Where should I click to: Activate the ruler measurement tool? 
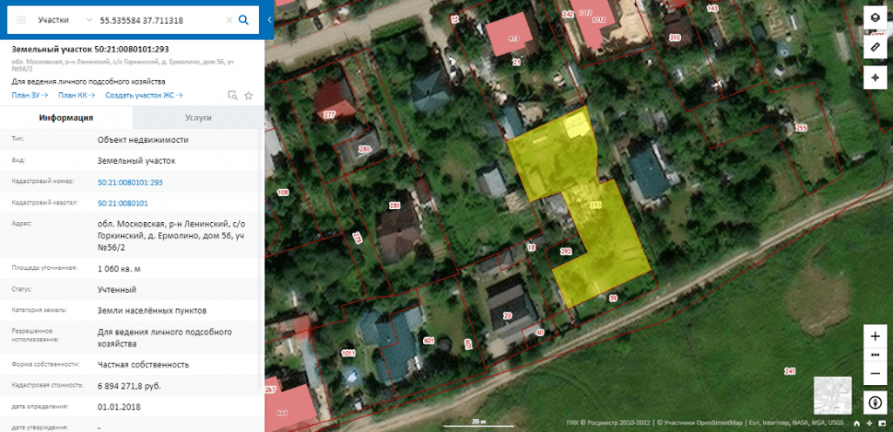[875, 45]
